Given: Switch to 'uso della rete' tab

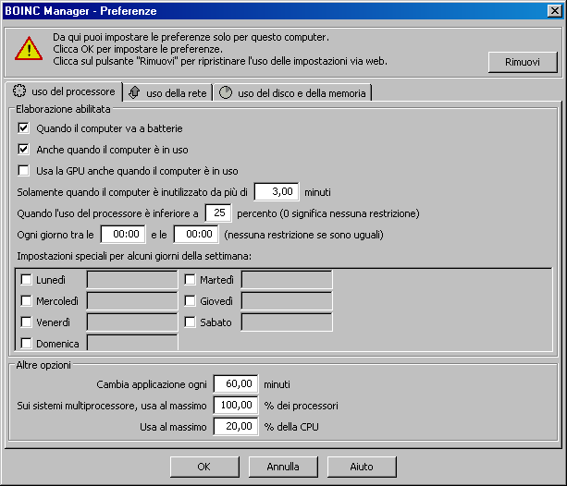Looking at the screenshot, I should click(167, 93).
